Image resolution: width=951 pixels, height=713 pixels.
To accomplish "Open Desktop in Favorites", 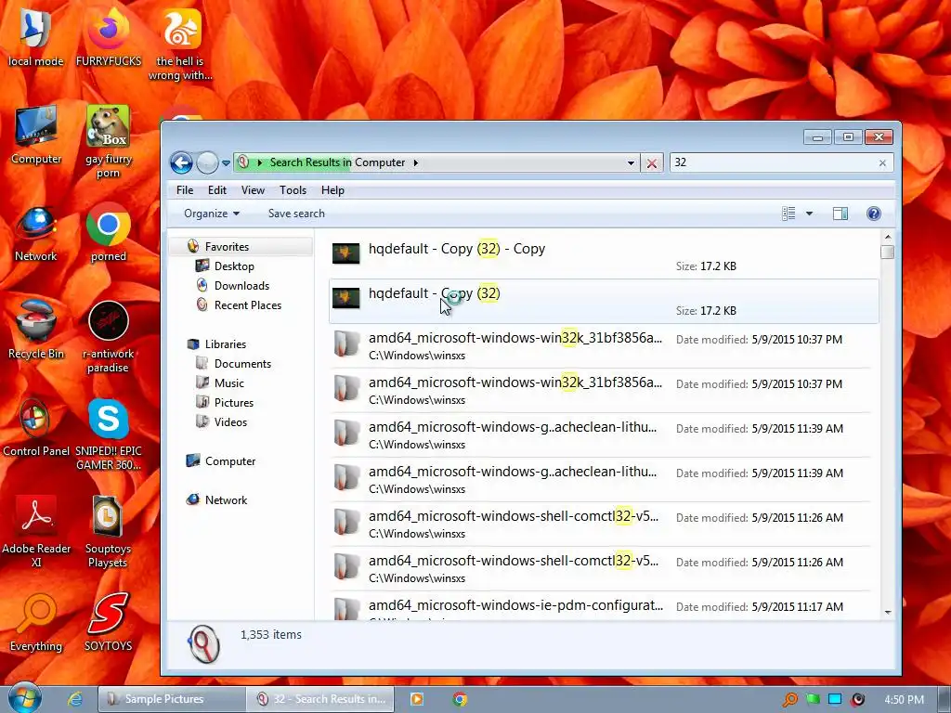I will pyautogui.click(x=234, y=266).
